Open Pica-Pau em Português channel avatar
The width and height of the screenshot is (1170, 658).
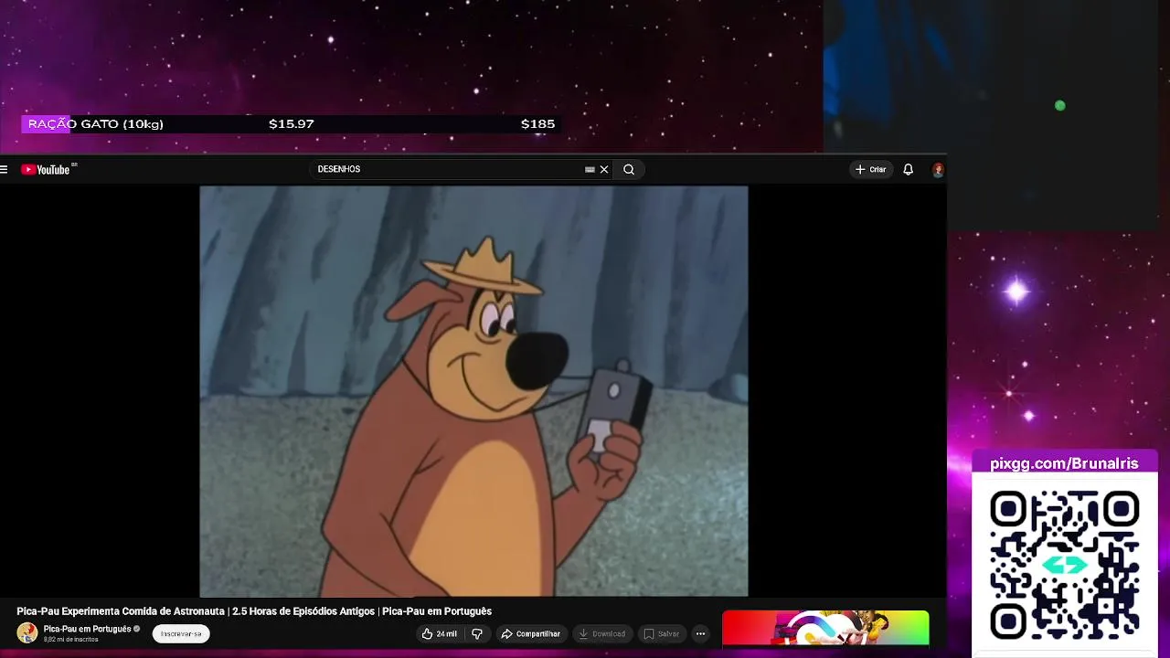[27, 632]
